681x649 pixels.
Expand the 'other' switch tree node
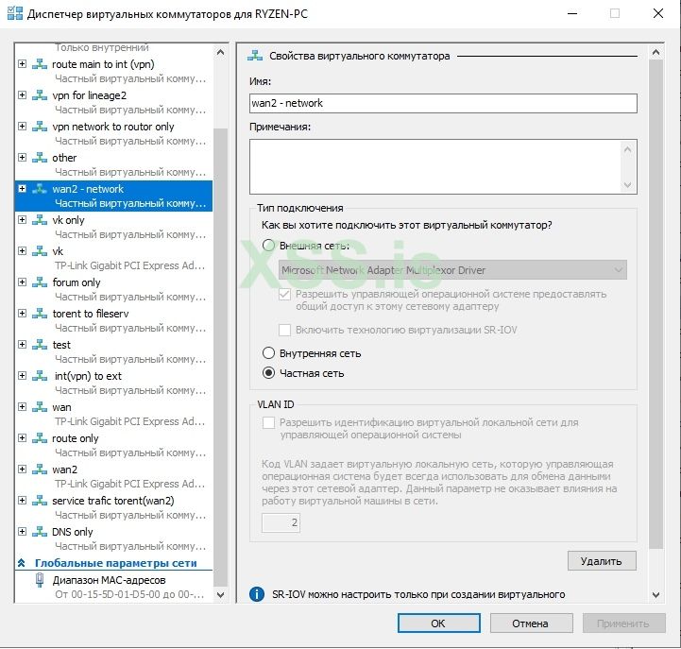[x=22, y=158]
